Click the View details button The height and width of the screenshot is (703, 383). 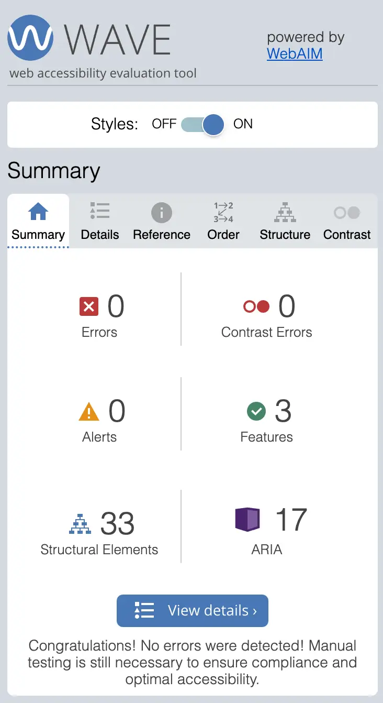click(192, 611)
